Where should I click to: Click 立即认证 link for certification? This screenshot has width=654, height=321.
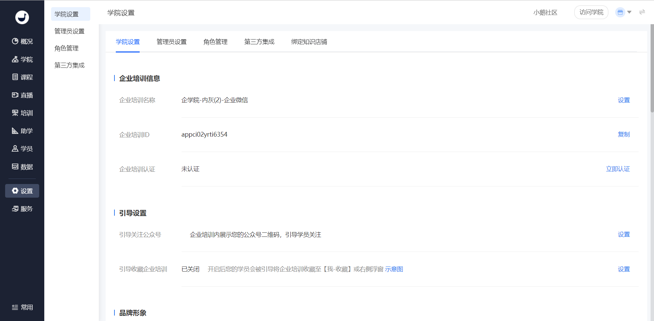click(x=618, y=169)
